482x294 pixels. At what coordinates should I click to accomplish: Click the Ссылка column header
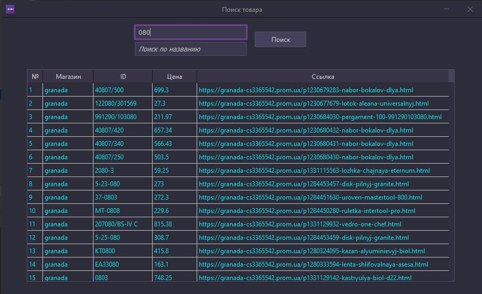pyautogui.click(x=323, y=76)
